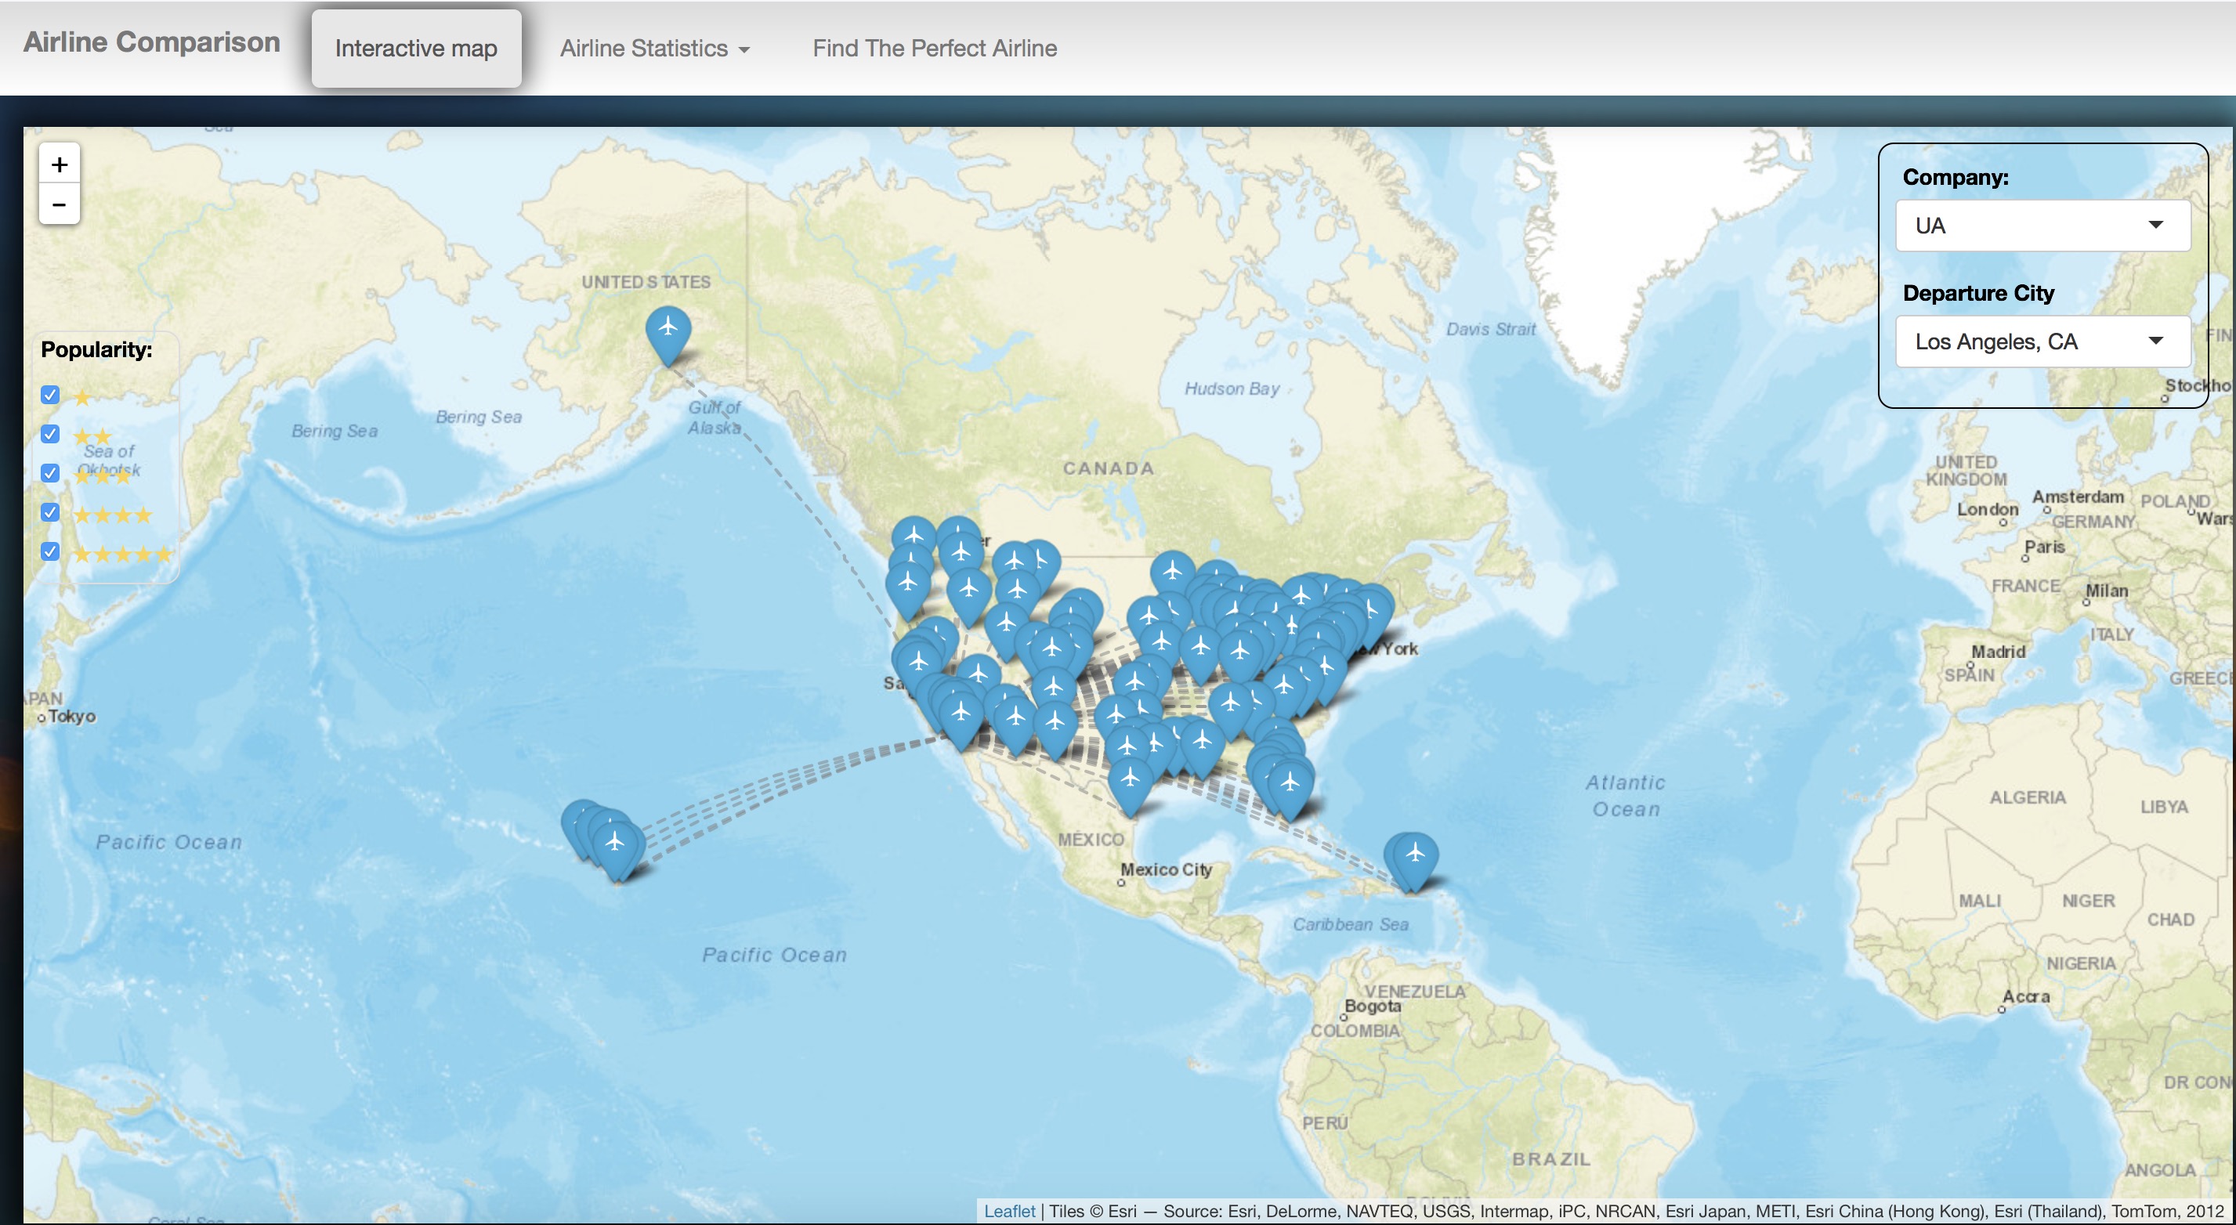Uncheck the one-star popularity checkbox
2236x1225 pixels.
click(x=50, y=396)
